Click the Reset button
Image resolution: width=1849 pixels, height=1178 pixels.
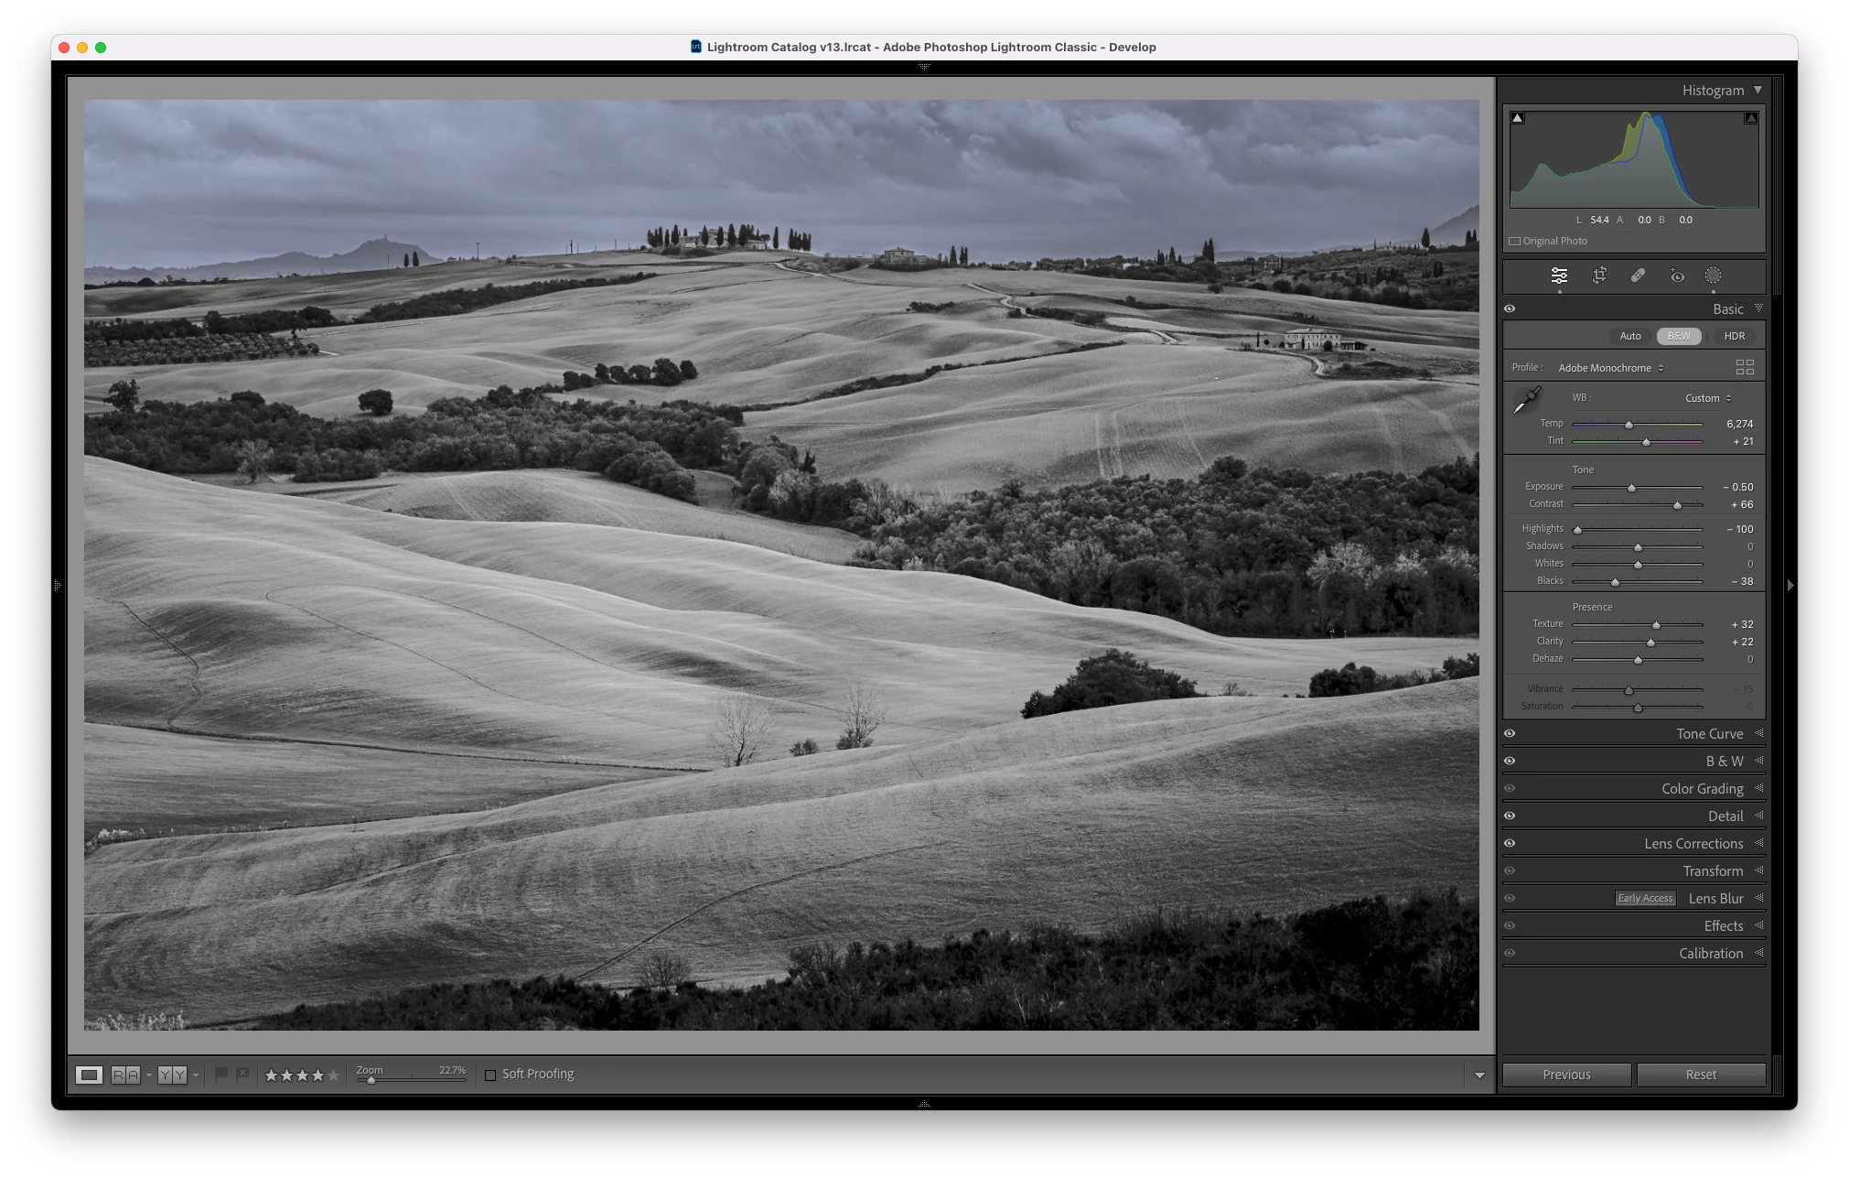click(x=1701, y=1075)
